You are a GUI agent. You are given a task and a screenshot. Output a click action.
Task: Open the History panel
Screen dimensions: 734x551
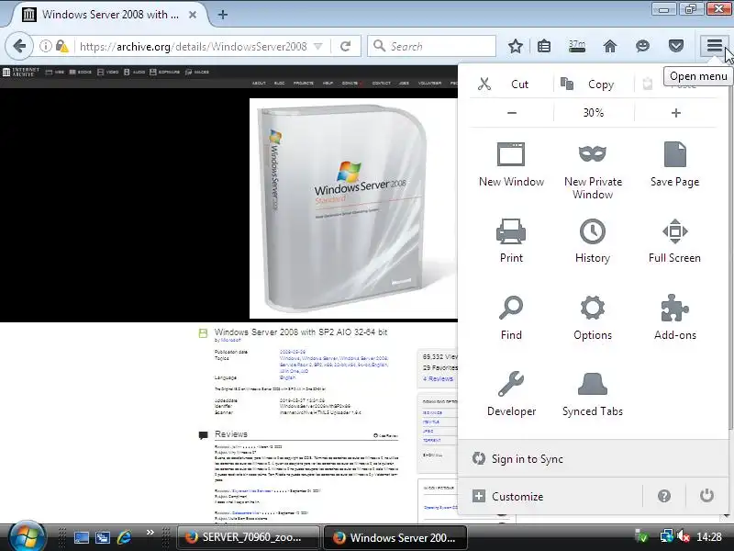pyautogui.click(x=593, y=241)
